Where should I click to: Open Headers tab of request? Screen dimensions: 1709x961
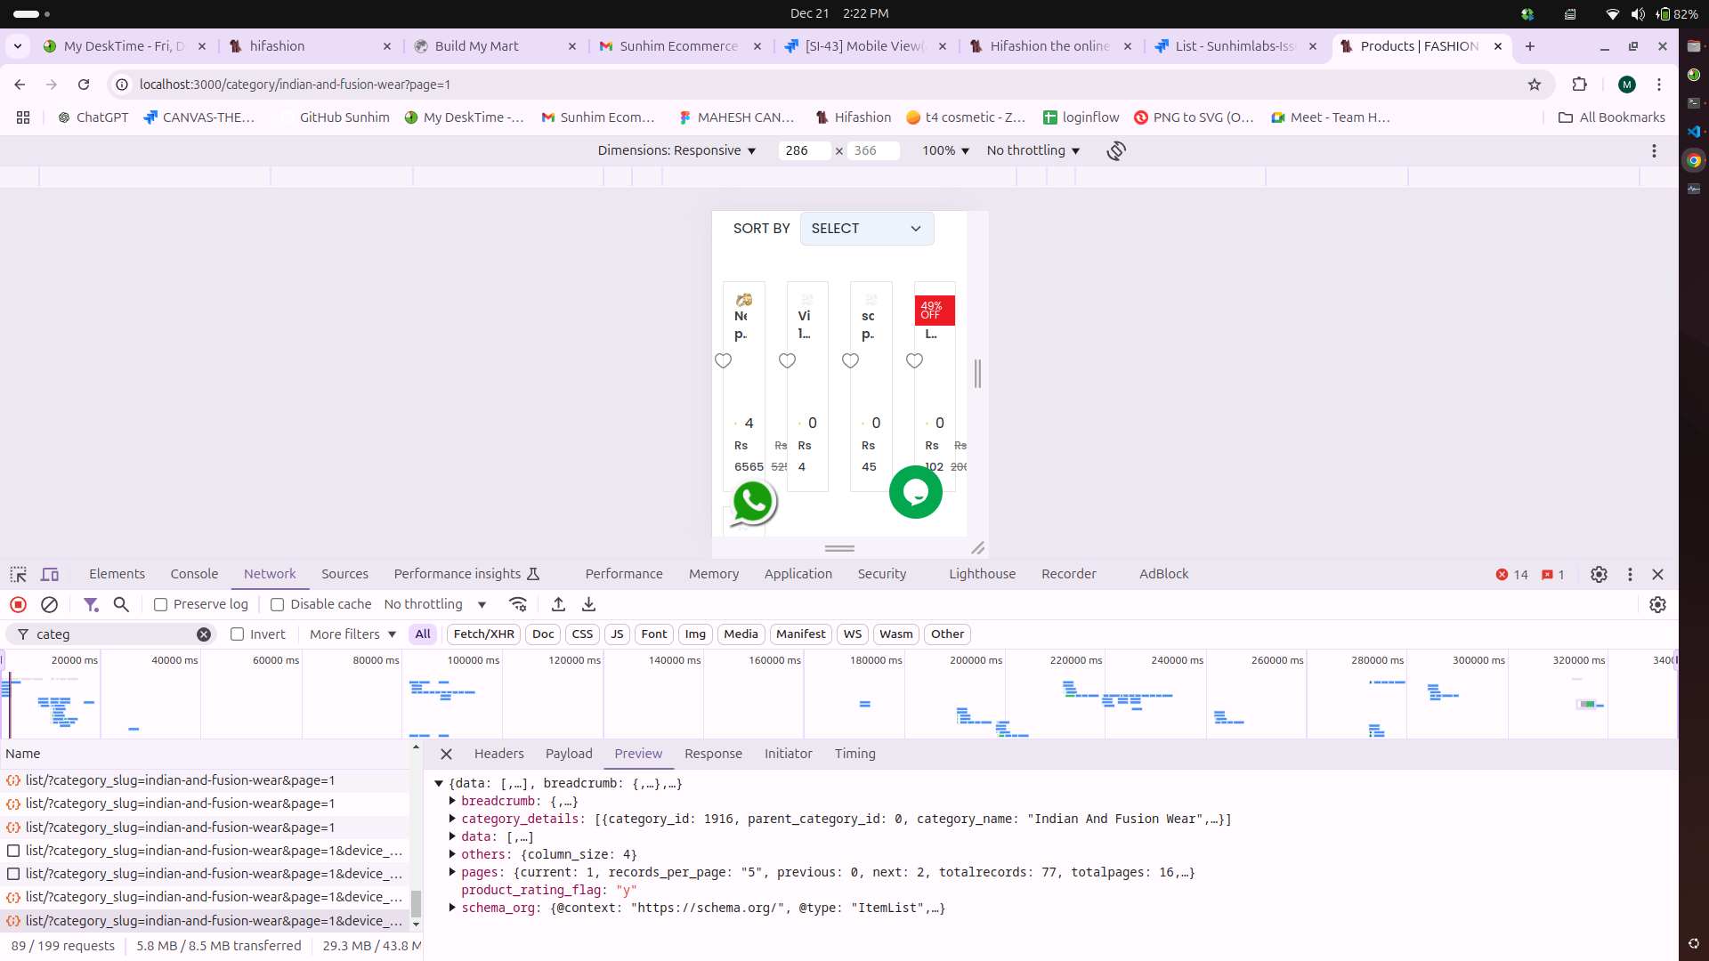pyautogui.click(x=499, y=754)
